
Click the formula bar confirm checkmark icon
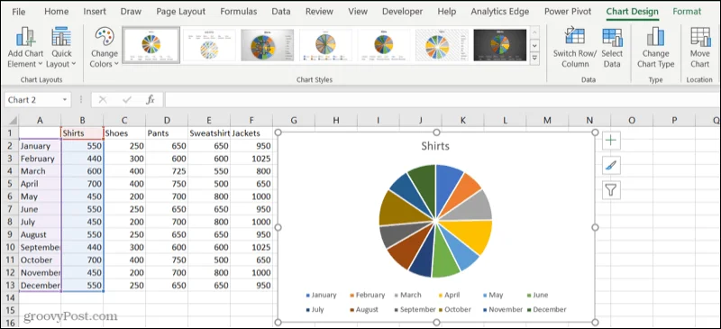pos(127,100)
